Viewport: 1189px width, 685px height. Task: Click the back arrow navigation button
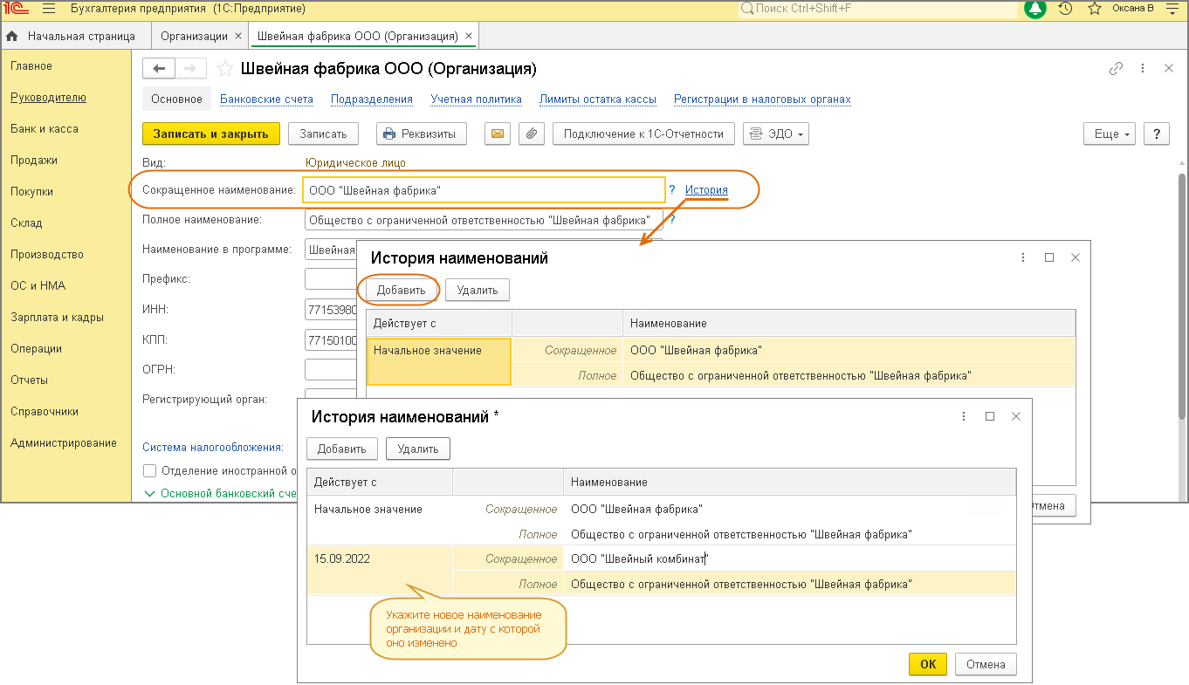[159, 69]
